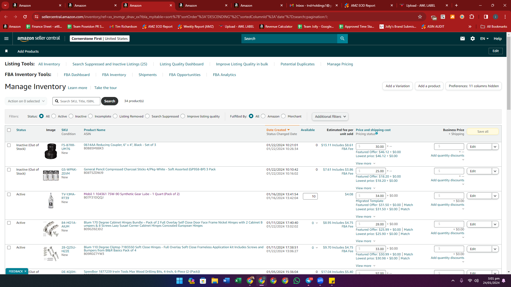Screen dimensions: 511x287
Task: Expand View more for General Pencil row
Action: click(x=365, y=188)
